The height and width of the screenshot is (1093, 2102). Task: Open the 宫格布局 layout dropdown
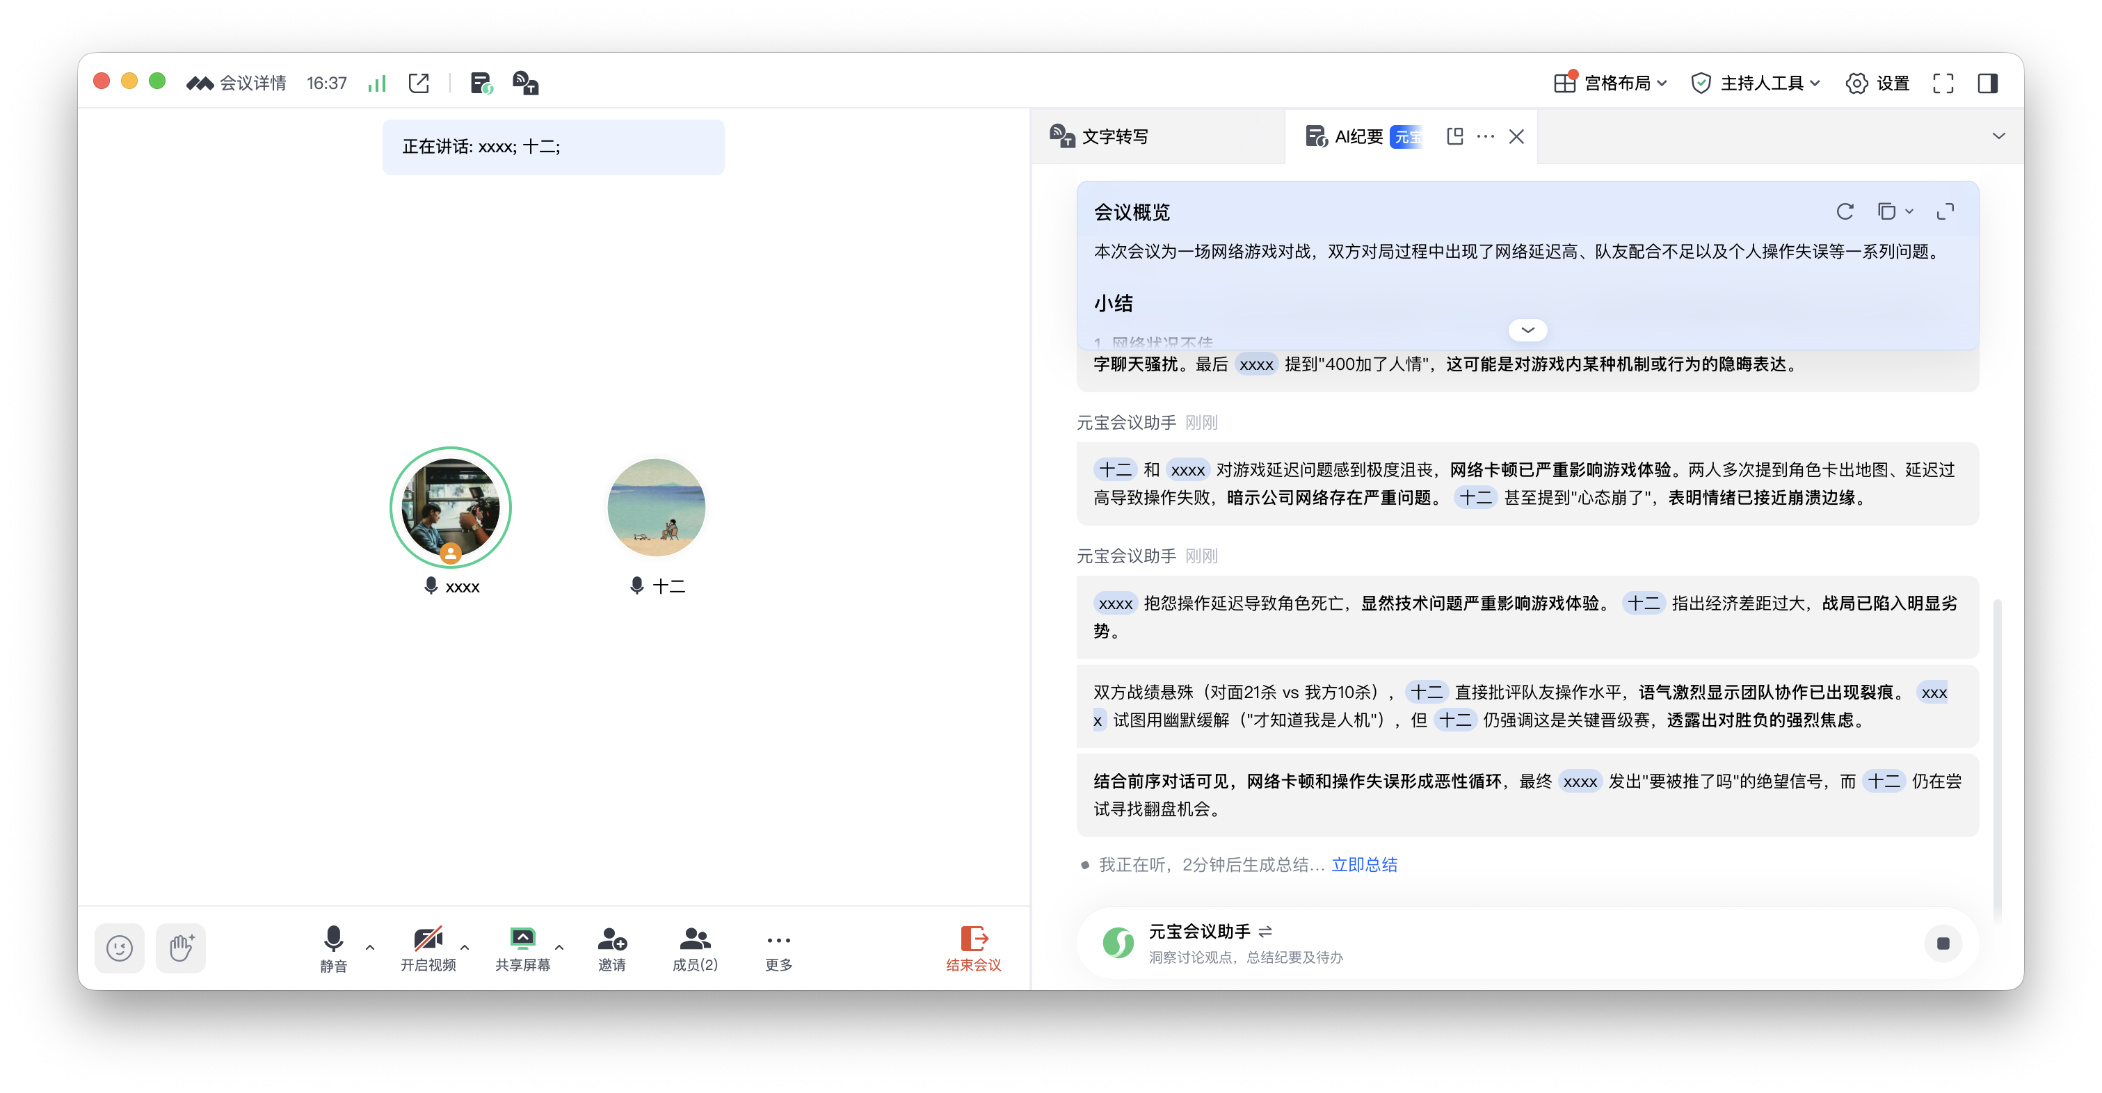click(x=1610, y=83)
